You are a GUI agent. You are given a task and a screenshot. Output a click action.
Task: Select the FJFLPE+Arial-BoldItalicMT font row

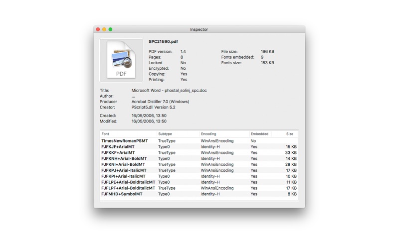click(x=199, y=182)
